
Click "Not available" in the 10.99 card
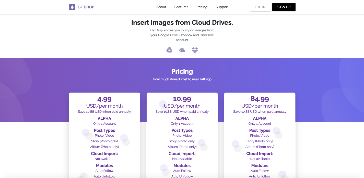[x=182, y=159]
